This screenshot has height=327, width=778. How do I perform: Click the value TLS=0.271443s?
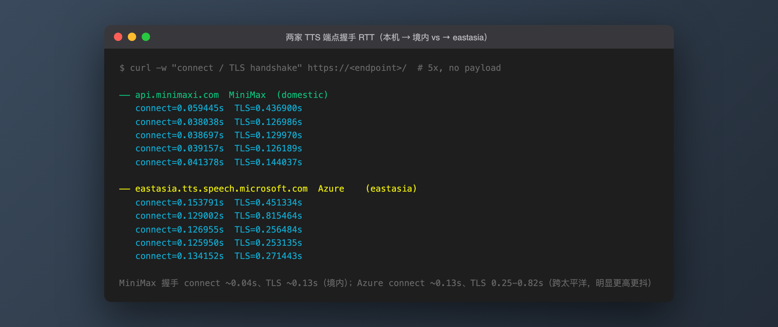coord(268,256)
